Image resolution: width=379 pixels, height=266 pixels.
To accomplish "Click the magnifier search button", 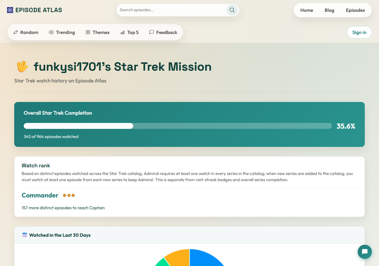I will (x=232, y=10).
